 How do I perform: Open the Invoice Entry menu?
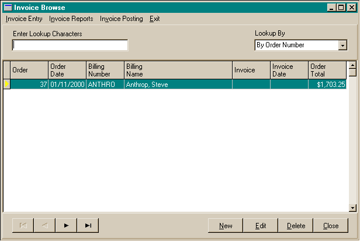24,19
